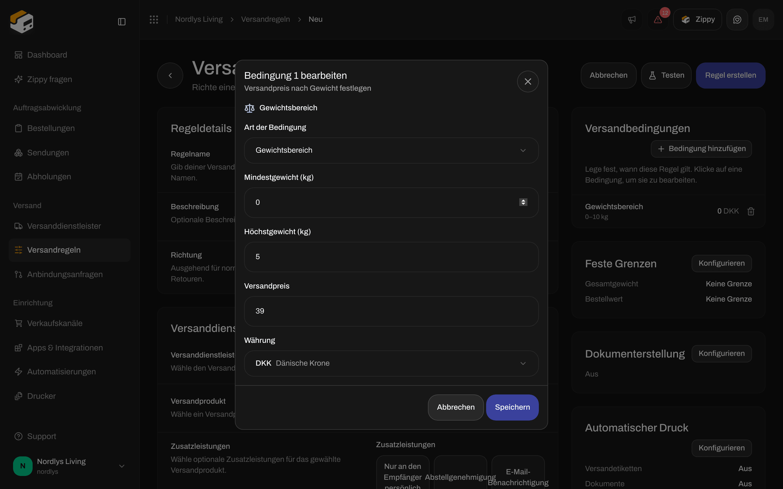Select Versandregeln in the sidebar

click(x=70, y=250)
